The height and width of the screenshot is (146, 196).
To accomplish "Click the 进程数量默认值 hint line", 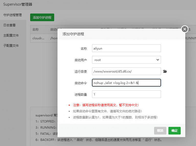I will pyautogui.click(x=115, y=117).
